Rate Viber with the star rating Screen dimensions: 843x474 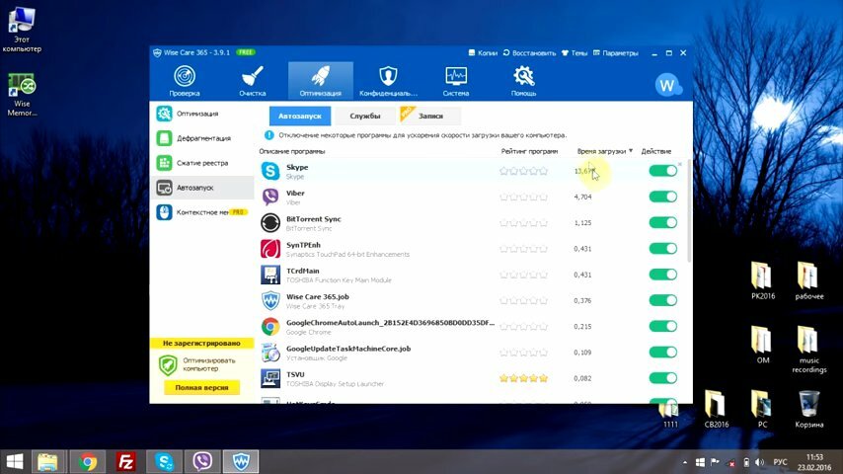[x=523, y=197]
